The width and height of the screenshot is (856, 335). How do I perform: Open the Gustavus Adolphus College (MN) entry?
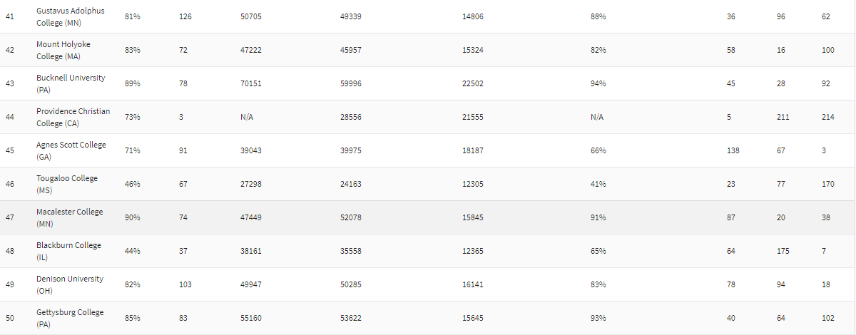pos(70,16)
